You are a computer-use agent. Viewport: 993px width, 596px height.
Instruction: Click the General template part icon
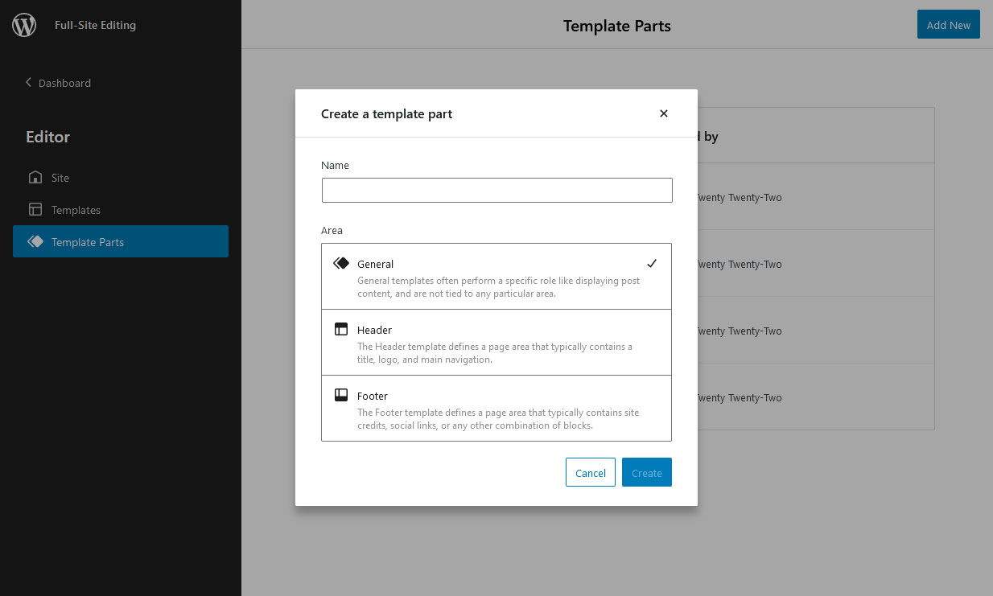pos(340,262)
